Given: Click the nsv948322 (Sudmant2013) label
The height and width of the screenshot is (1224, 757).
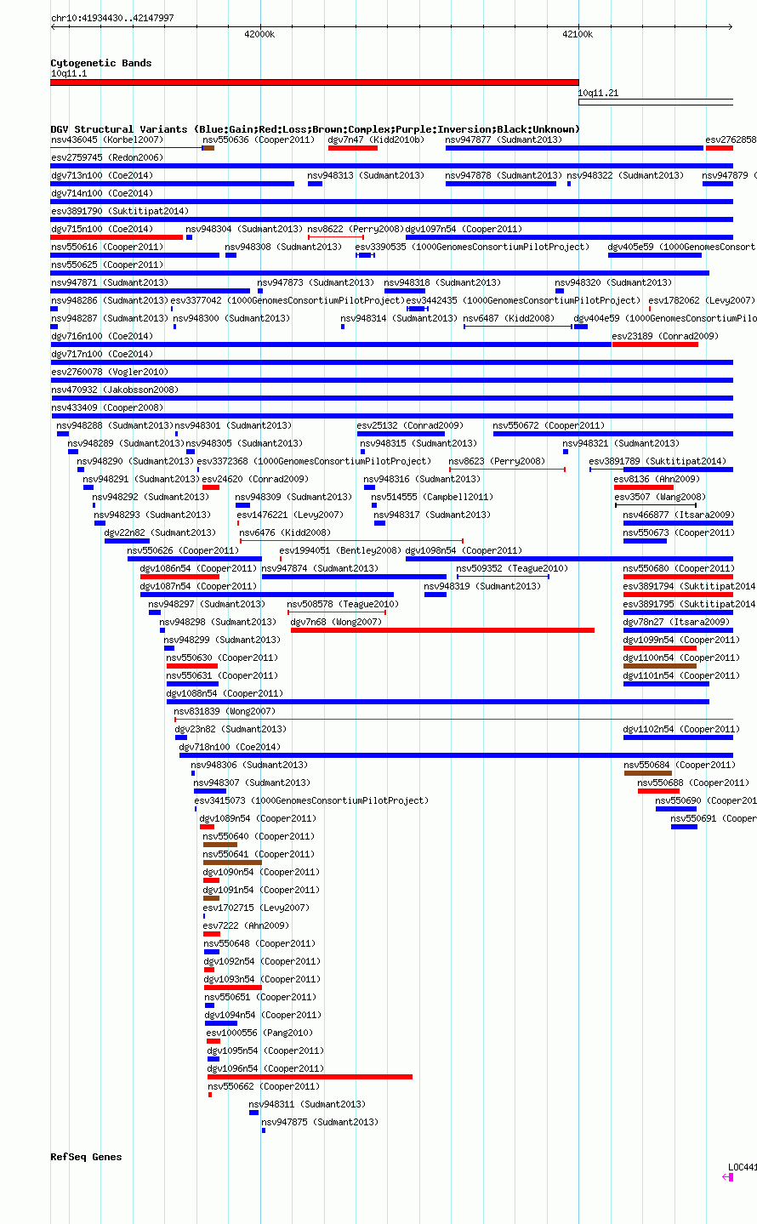Looking at the screenshot, I should 625,175.
